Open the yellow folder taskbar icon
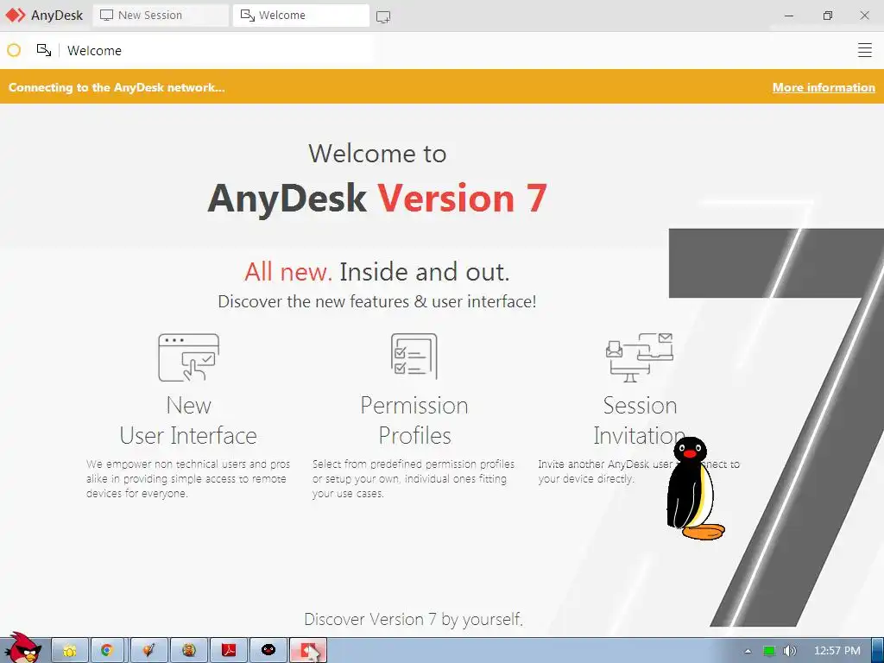This screenshot has width=884, height=663. click(x=70, y=651)
